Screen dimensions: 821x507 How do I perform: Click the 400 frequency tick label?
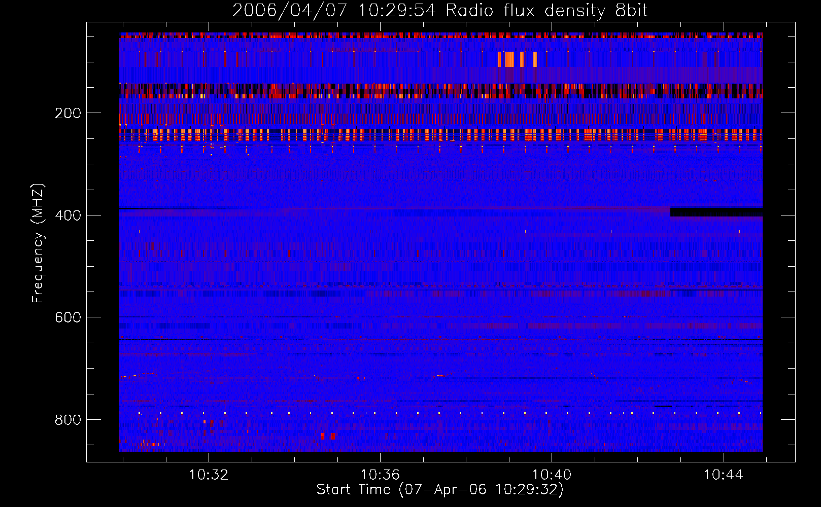(68, 215)
